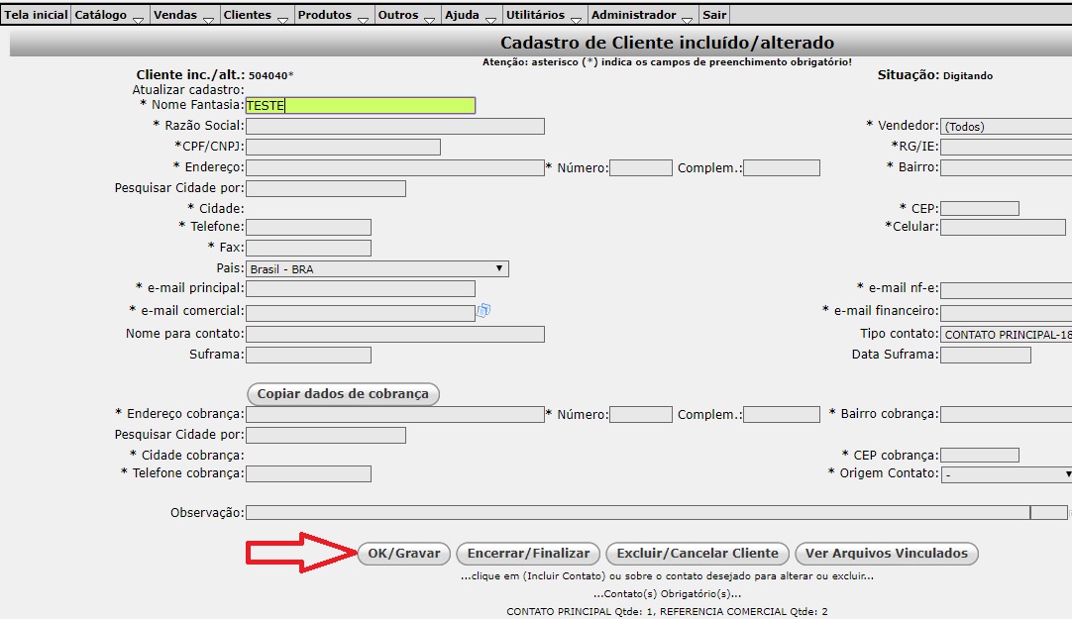Click Copiar dados de cobrança button
This screenshot has height=619, width=1072.
pyautogui.click(x=343, y=394)
